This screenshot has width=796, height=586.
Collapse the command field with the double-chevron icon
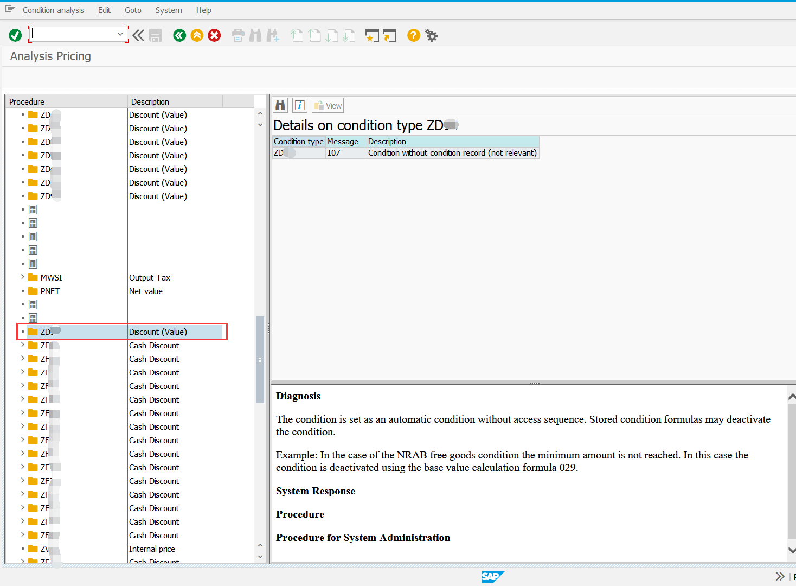coord(138,35)
